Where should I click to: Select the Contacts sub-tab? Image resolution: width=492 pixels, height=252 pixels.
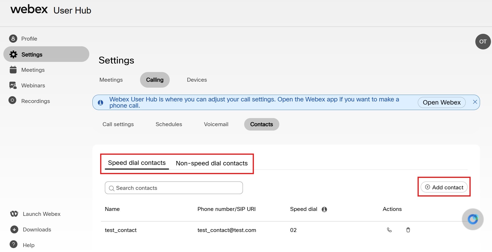click(x=262, y=124)
